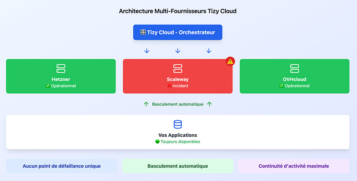Image resolution: width=357 pixels, height=181 pixels.
Task: Click the Incident status text
Action: 180,86
